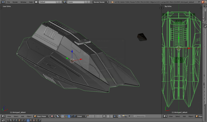This screenshot has height=122, width=207.
Task: Click the Default screen layout name field
Action: pyautogui.click(x=48, y=2)
